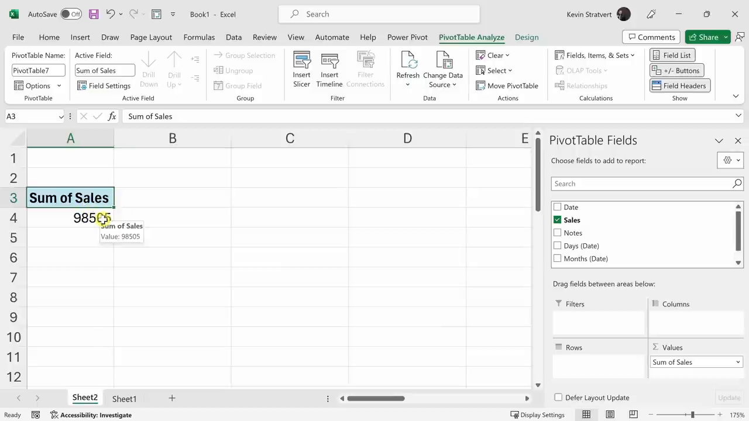Image resolution: width=749 pixels, height=421 pixels.
Task: Click the Undo arrow icon
Action: 110,14
